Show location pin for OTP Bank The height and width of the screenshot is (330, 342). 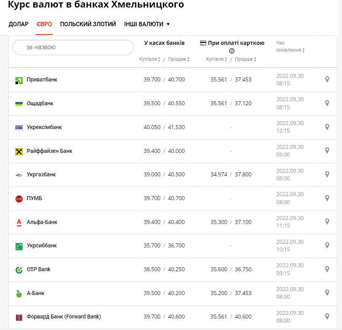[x=327, y=269]
